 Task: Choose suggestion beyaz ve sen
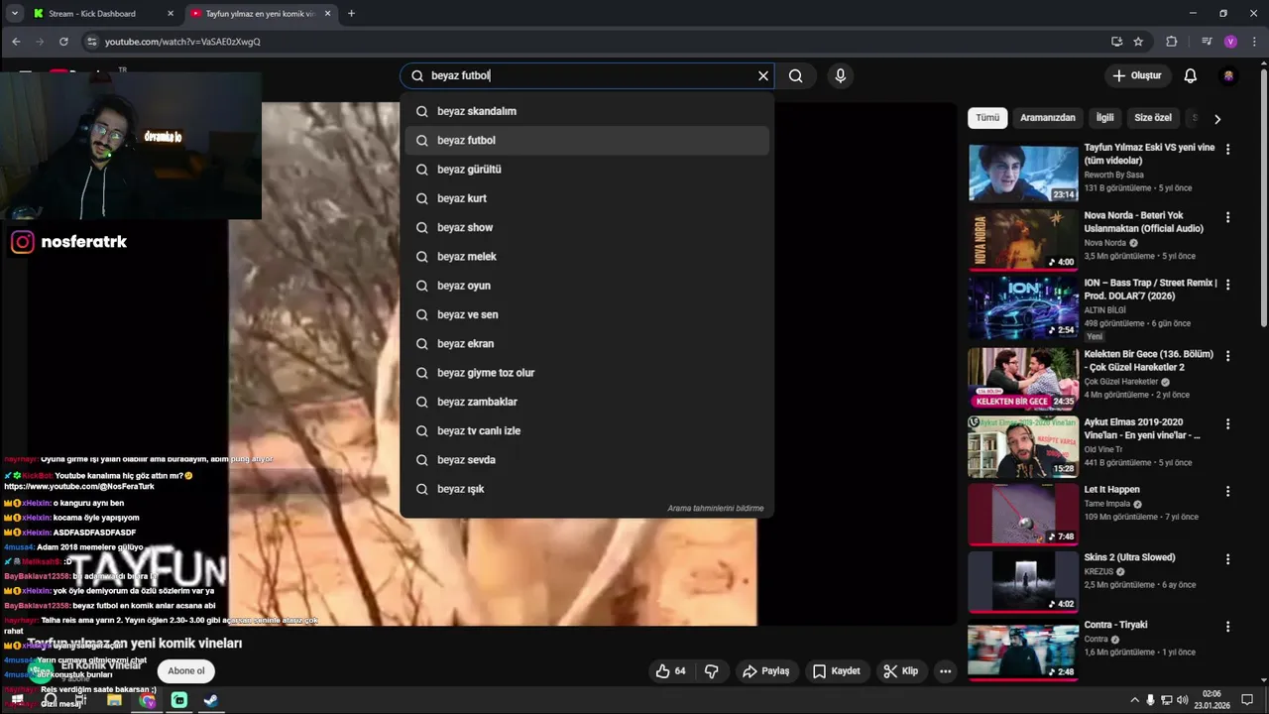[587, 314]
